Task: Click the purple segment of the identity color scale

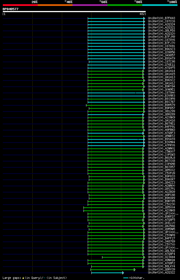Action: (90, 5)
